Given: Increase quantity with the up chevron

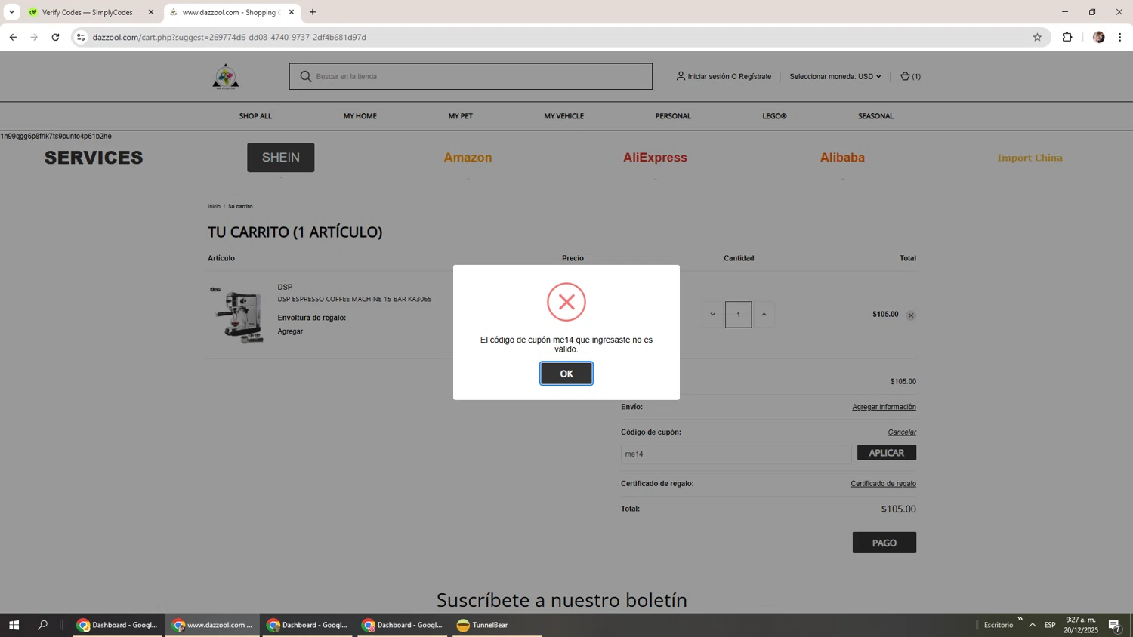Looking at the screenshot, I should click(x=764, y=315).
